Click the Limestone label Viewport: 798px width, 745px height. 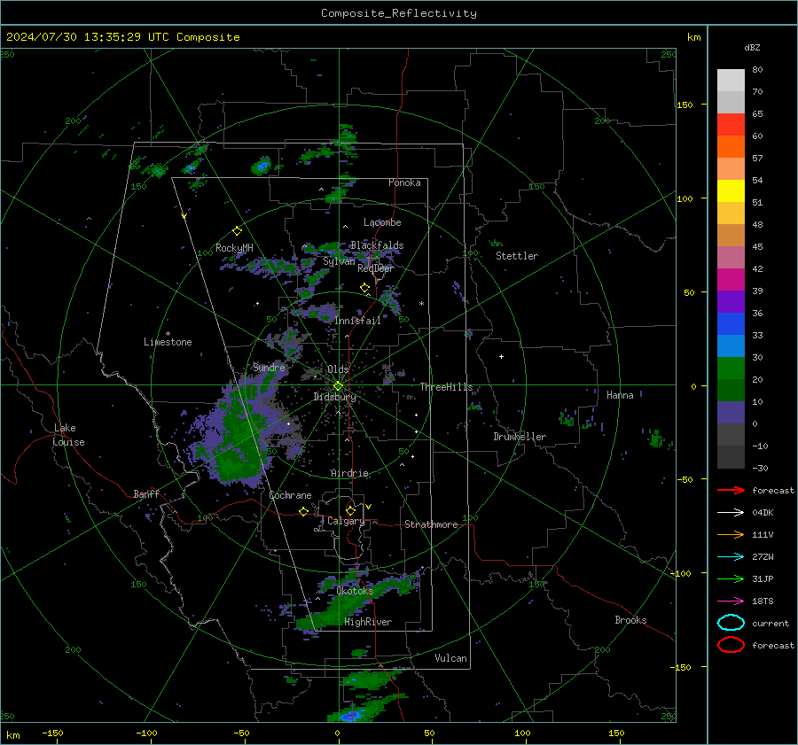pos(168,342)
